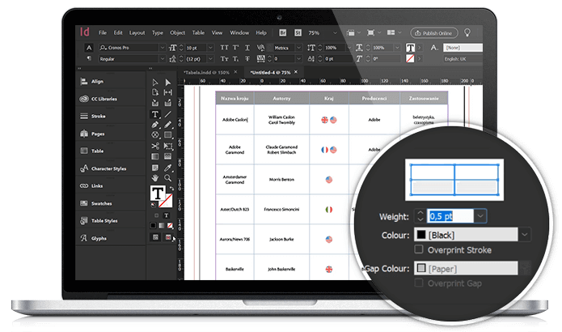Choose the Scissors tool
This screenshot has width=562, height=332.
(155, 146)
